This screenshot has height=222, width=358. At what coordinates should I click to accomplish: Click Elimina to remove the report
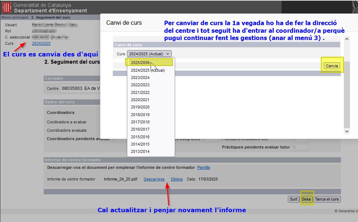click(177, 179)
